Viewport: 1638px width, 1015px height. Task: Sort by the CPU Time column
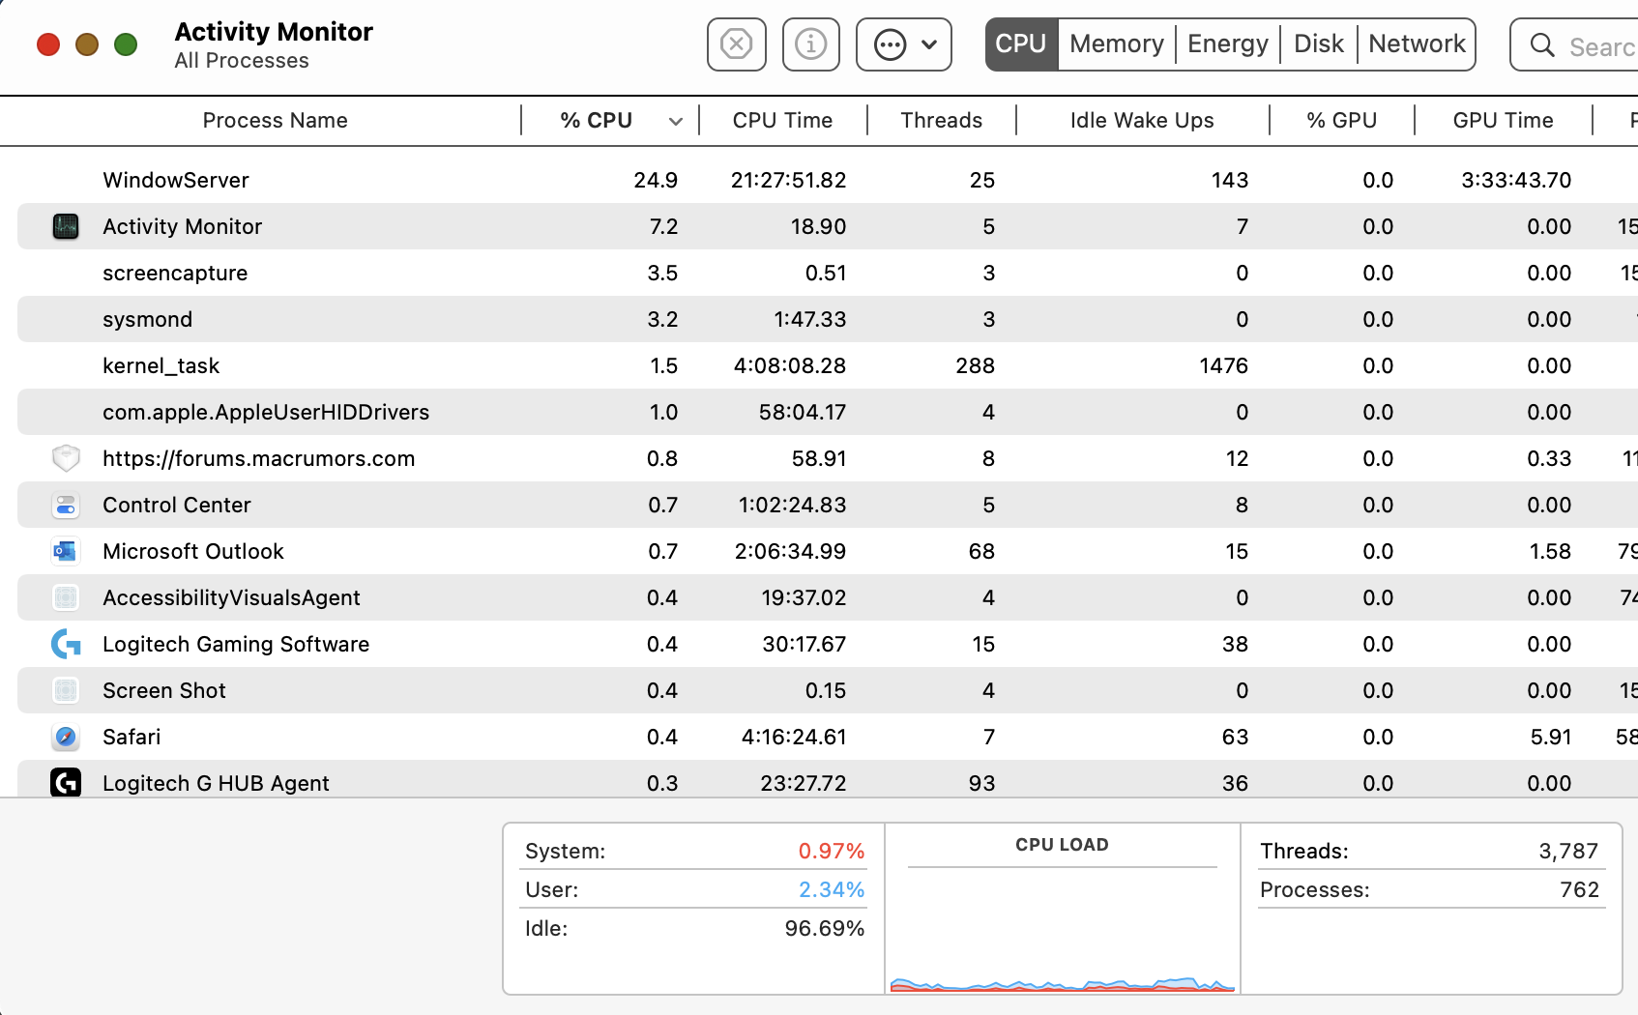click(782, 121)
